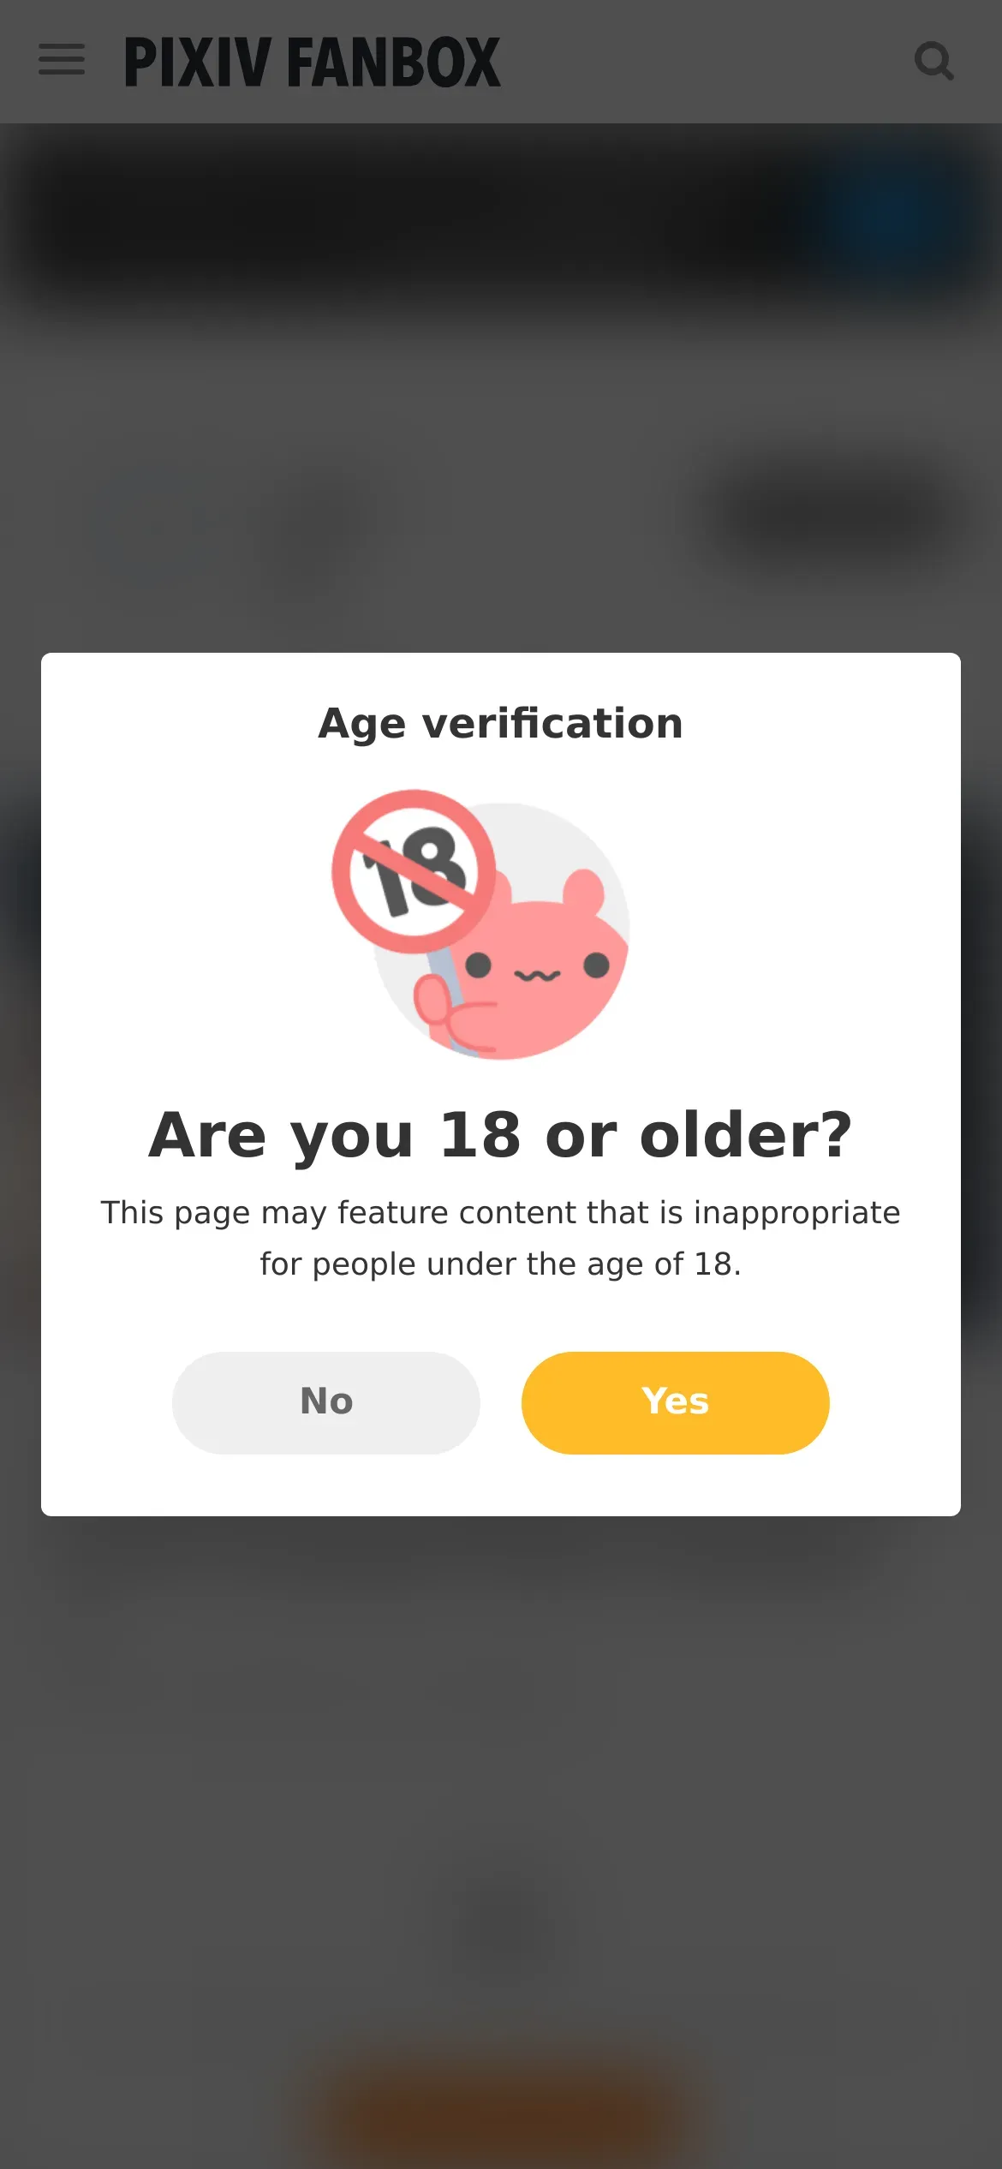This screenshot has height=2169, width=1002.
Task: Confirm age with the Yes button
Action: tap(675, 1402)
